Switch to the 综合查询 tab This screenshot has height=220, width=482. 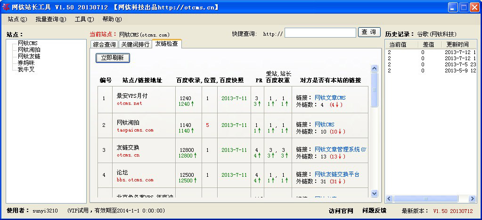pyautogui.click(x=104, y=45)
